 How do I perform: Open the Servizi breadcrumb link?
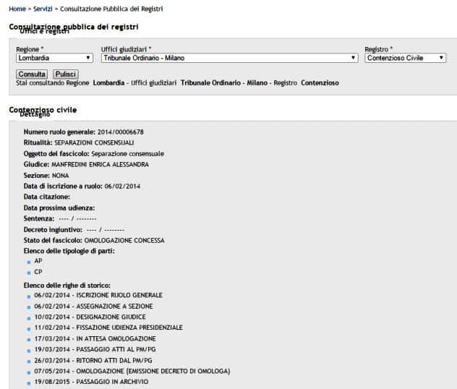(x=43, y=9)
